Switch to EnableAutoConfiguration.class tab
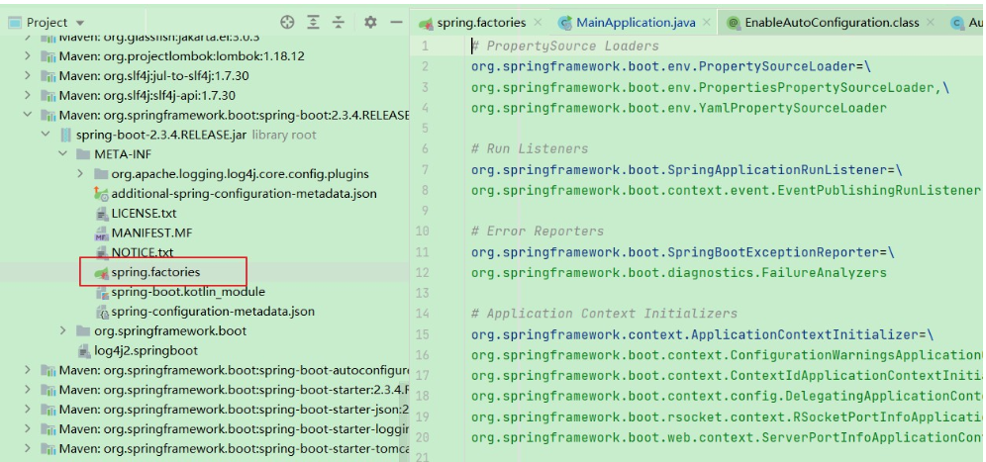This screenshot has width=986, height=462. (x=832, y=23)
